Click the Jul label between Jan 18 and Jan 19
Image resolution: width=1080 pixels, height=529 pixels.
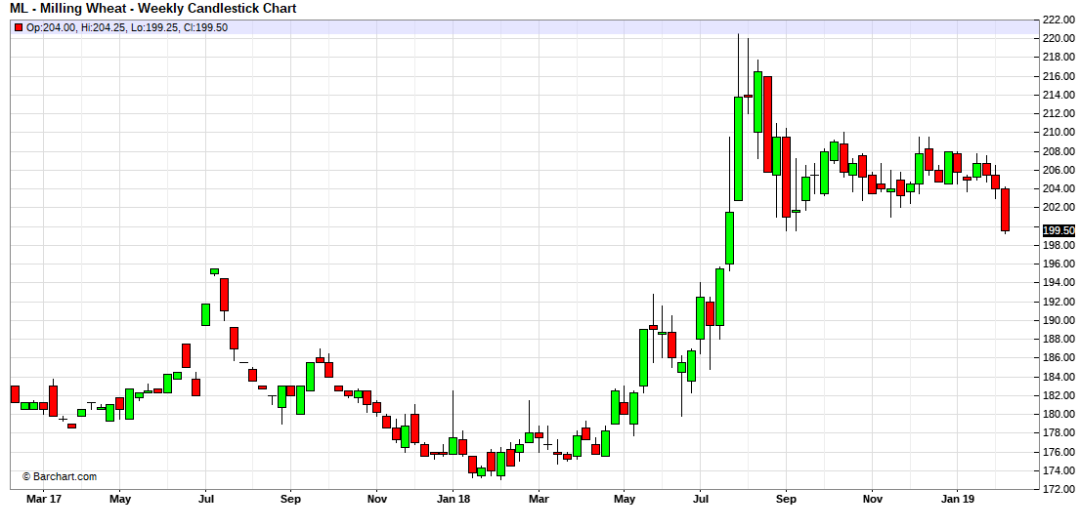point(699,499)
